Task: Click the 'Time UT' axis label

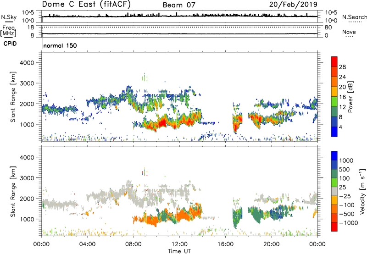Action: point(179,251)
